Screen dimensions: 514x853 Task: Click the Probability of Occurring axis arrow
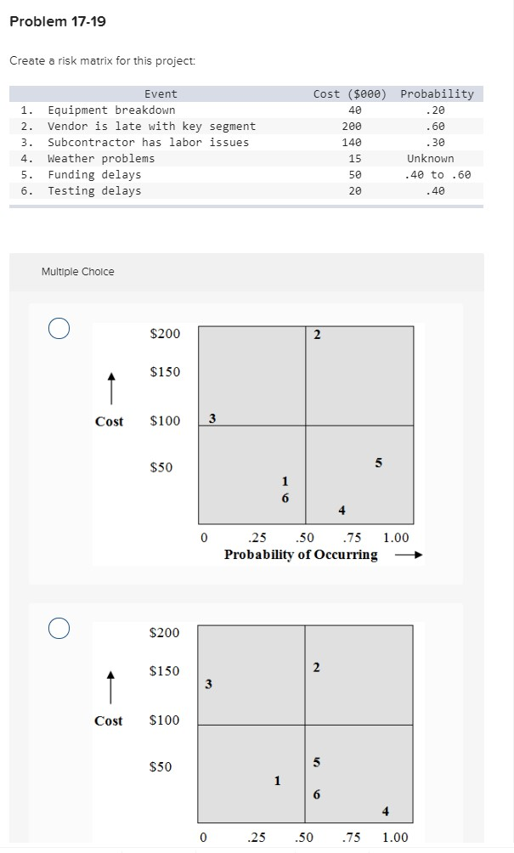pos(410,554)
